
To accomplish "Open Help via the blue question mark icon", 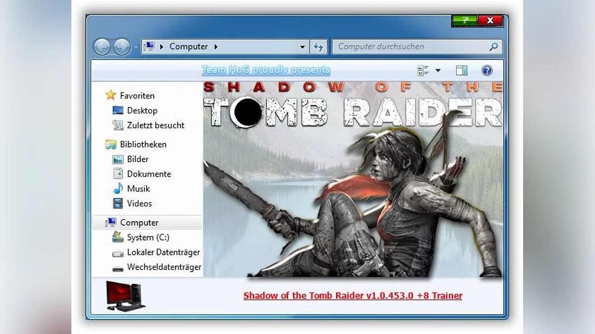I will 487,70.
